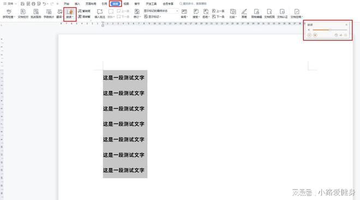This screenshot has width=360, height=200.
Task: Click the 画笔 pen tool
Action: point(244,14)
